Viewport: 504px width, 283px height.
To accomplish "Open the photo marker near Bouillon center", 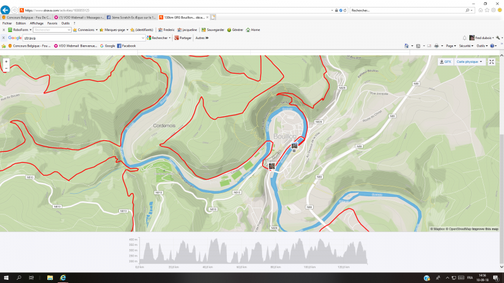I will point(294,146).
